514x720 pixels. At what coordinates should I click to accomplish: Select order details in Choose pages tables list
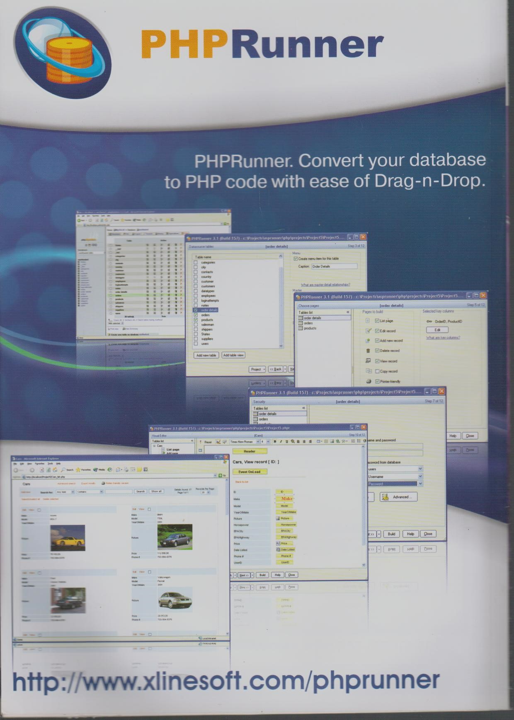[x=325, y=318]
